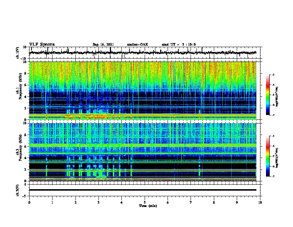Click the ch.3(V) axis label

pos(18,190)
